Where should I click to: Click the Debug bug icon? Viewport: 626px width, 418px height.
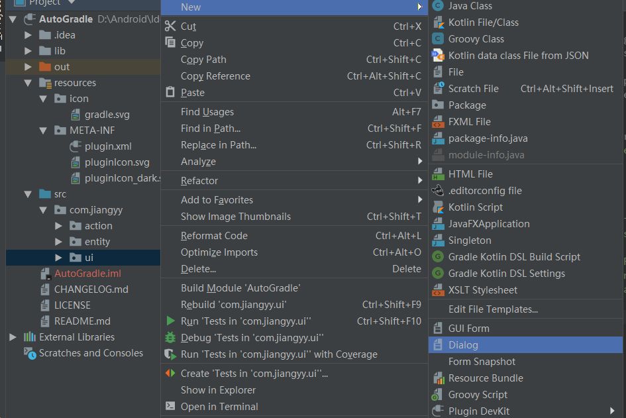170,337
